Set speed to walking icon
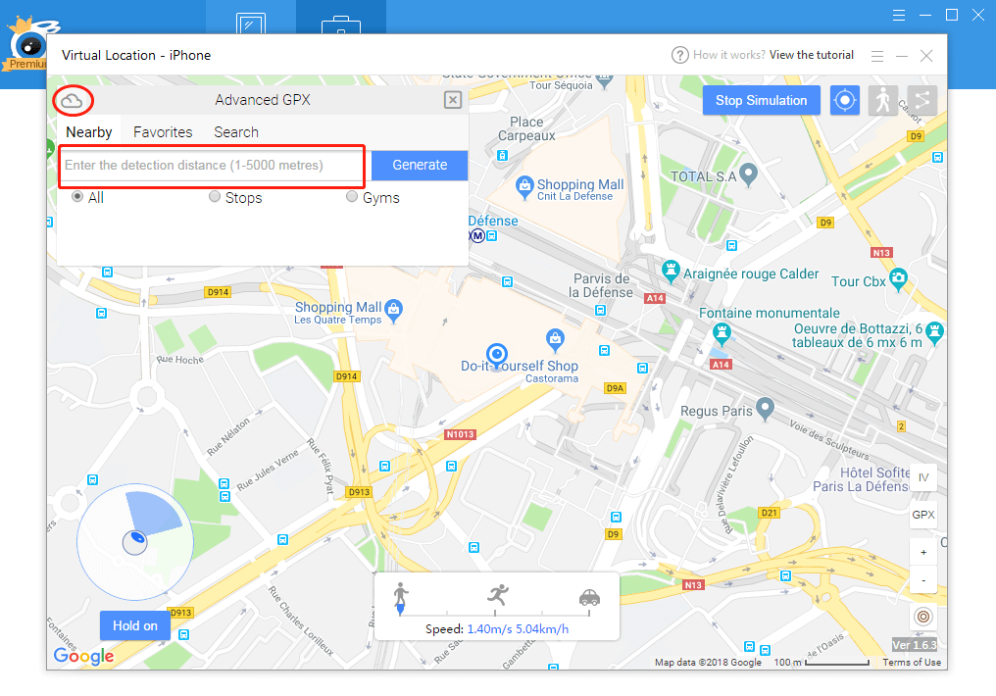The height and width of the screenshot is (696, 996). (400, 595)
